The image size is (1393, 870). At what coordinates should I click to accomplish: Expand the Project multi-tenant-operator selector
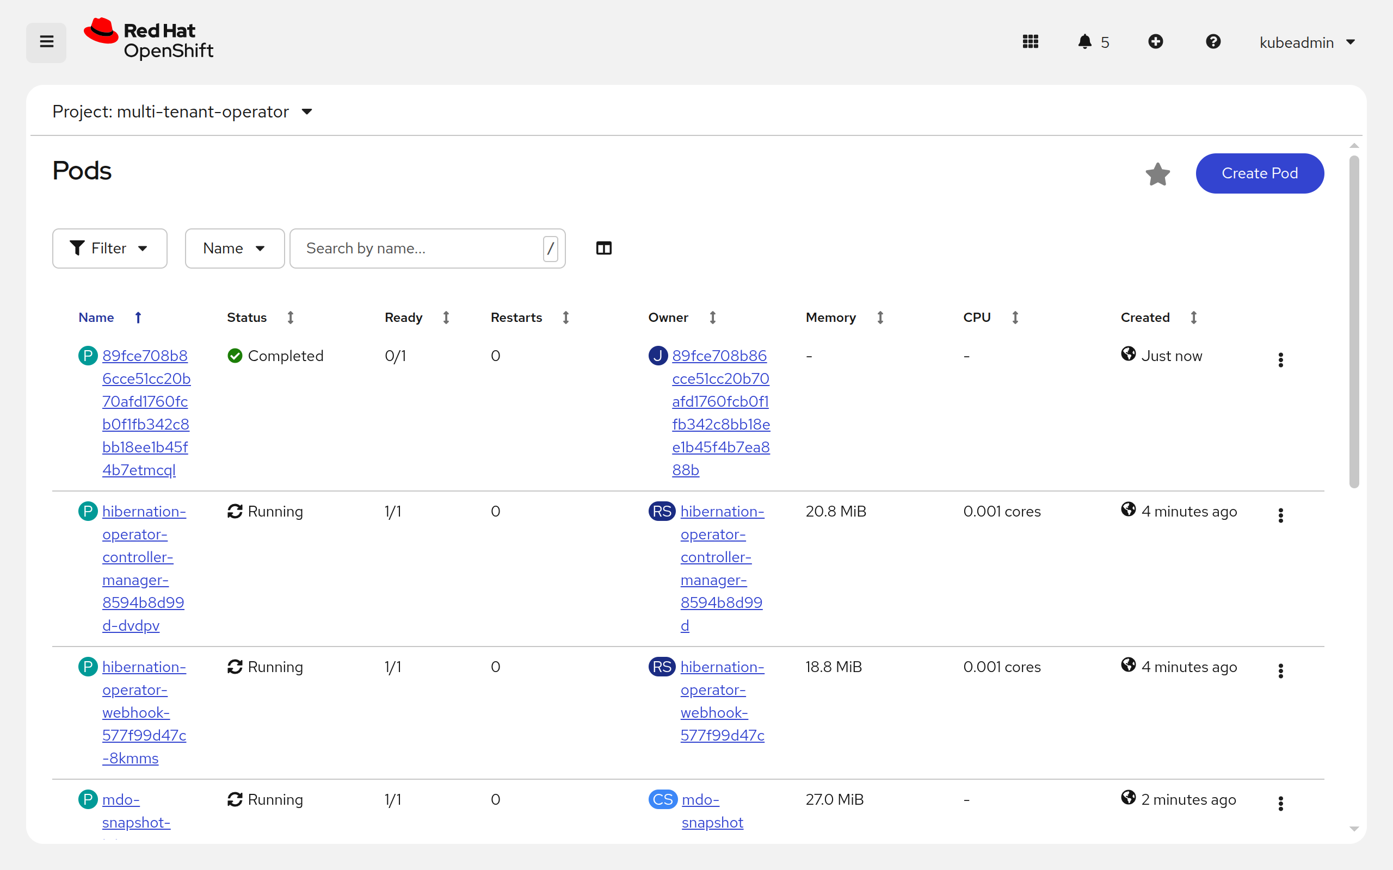click(x=182, y=111)
